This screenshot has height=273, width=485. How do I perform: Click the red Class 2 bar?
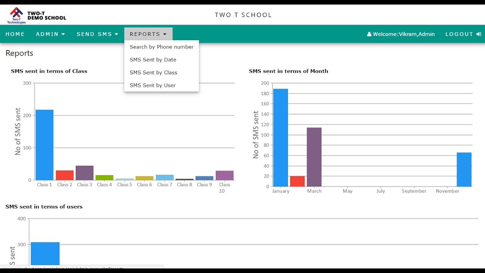pyautogui.click(x=64, y=175)
